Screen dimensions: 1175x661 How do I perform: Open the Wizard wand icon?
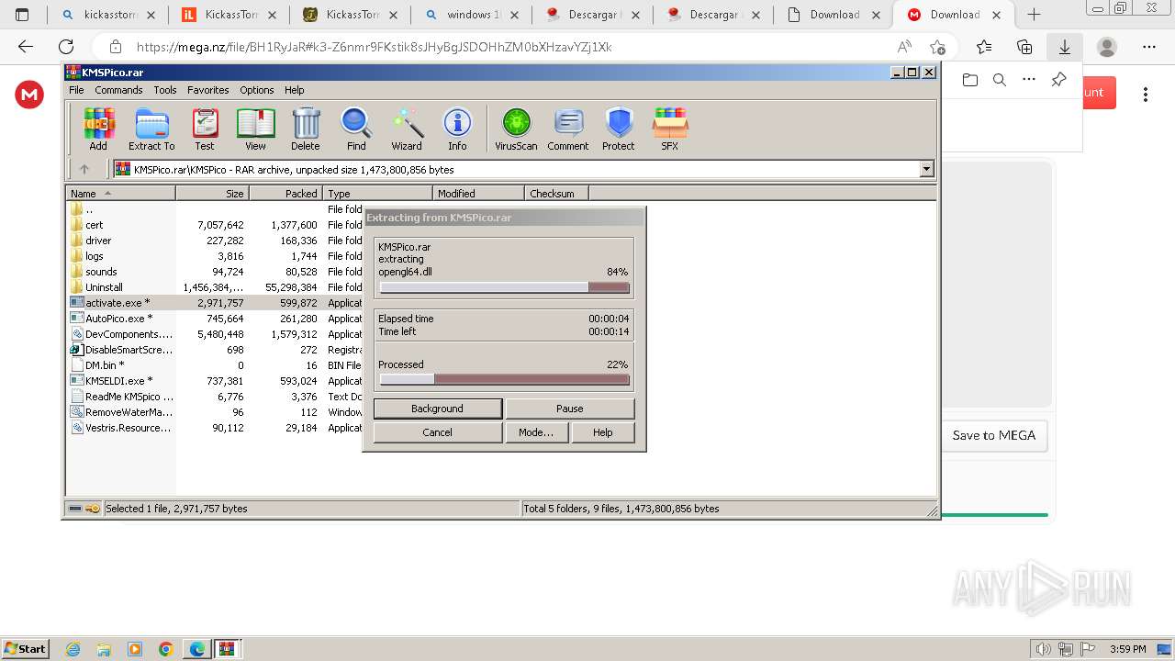[x=407, y=129]
